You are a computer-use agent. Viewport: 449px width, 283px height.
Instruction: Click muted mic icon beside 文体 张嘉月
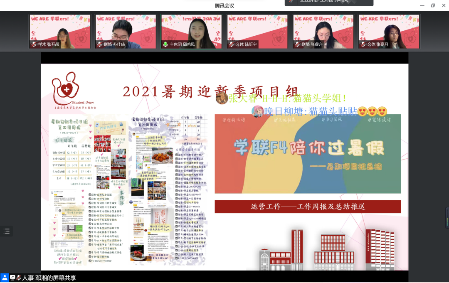pyautogui.click(x=363, y=44)
